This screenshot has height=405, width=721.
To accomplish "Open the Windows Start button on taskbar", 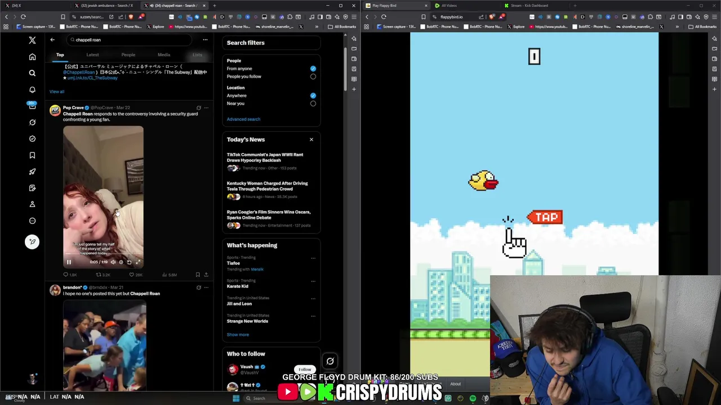I will (236, 398).
